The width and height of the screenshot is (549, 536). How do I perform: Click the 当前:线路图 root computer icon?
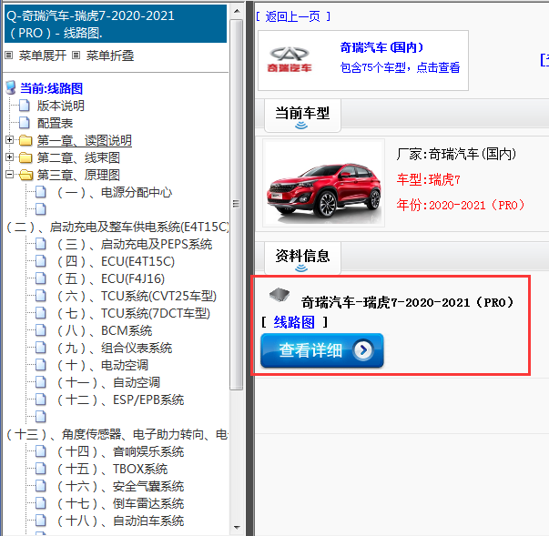[x=11, y=88]
